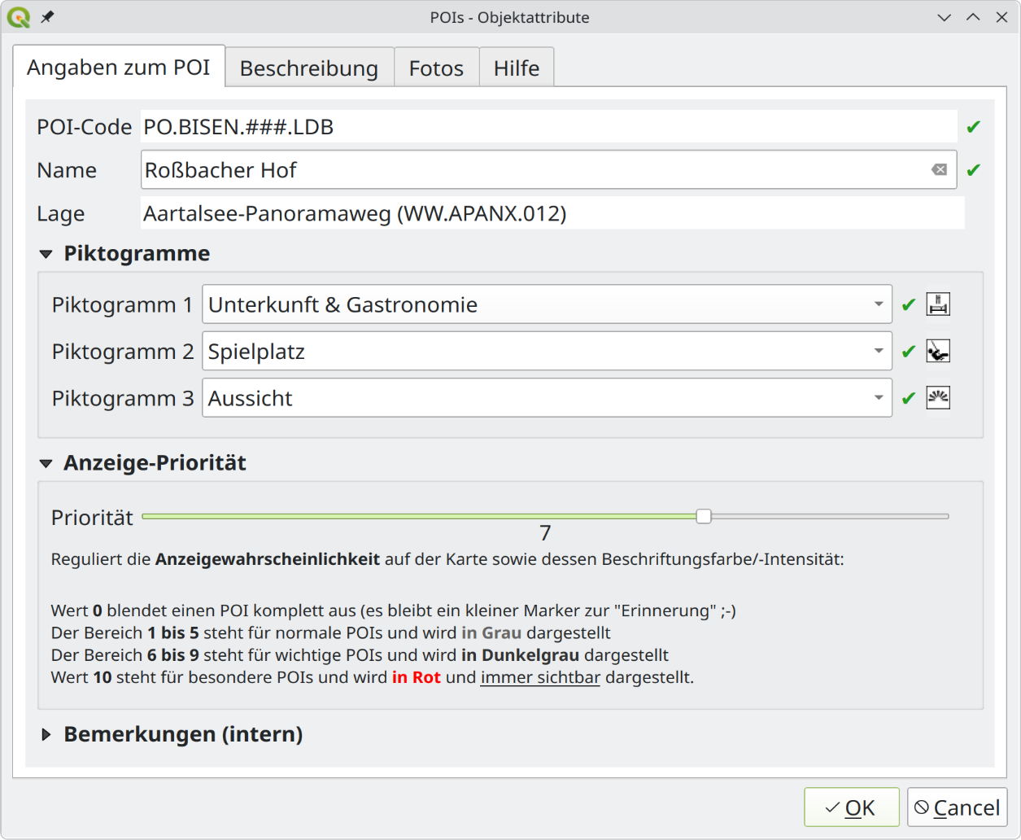
Task: Expand the Bemerkungen (intern) section
Action: (x=46, y=735)
